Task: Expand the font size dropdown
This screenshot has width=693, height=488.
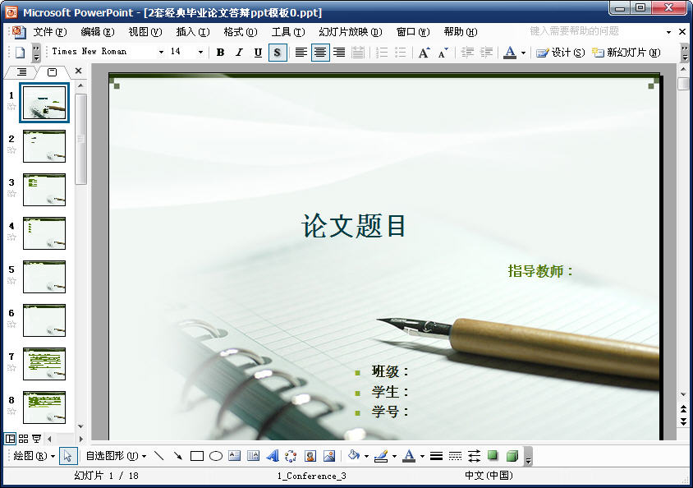Action: 200,52
